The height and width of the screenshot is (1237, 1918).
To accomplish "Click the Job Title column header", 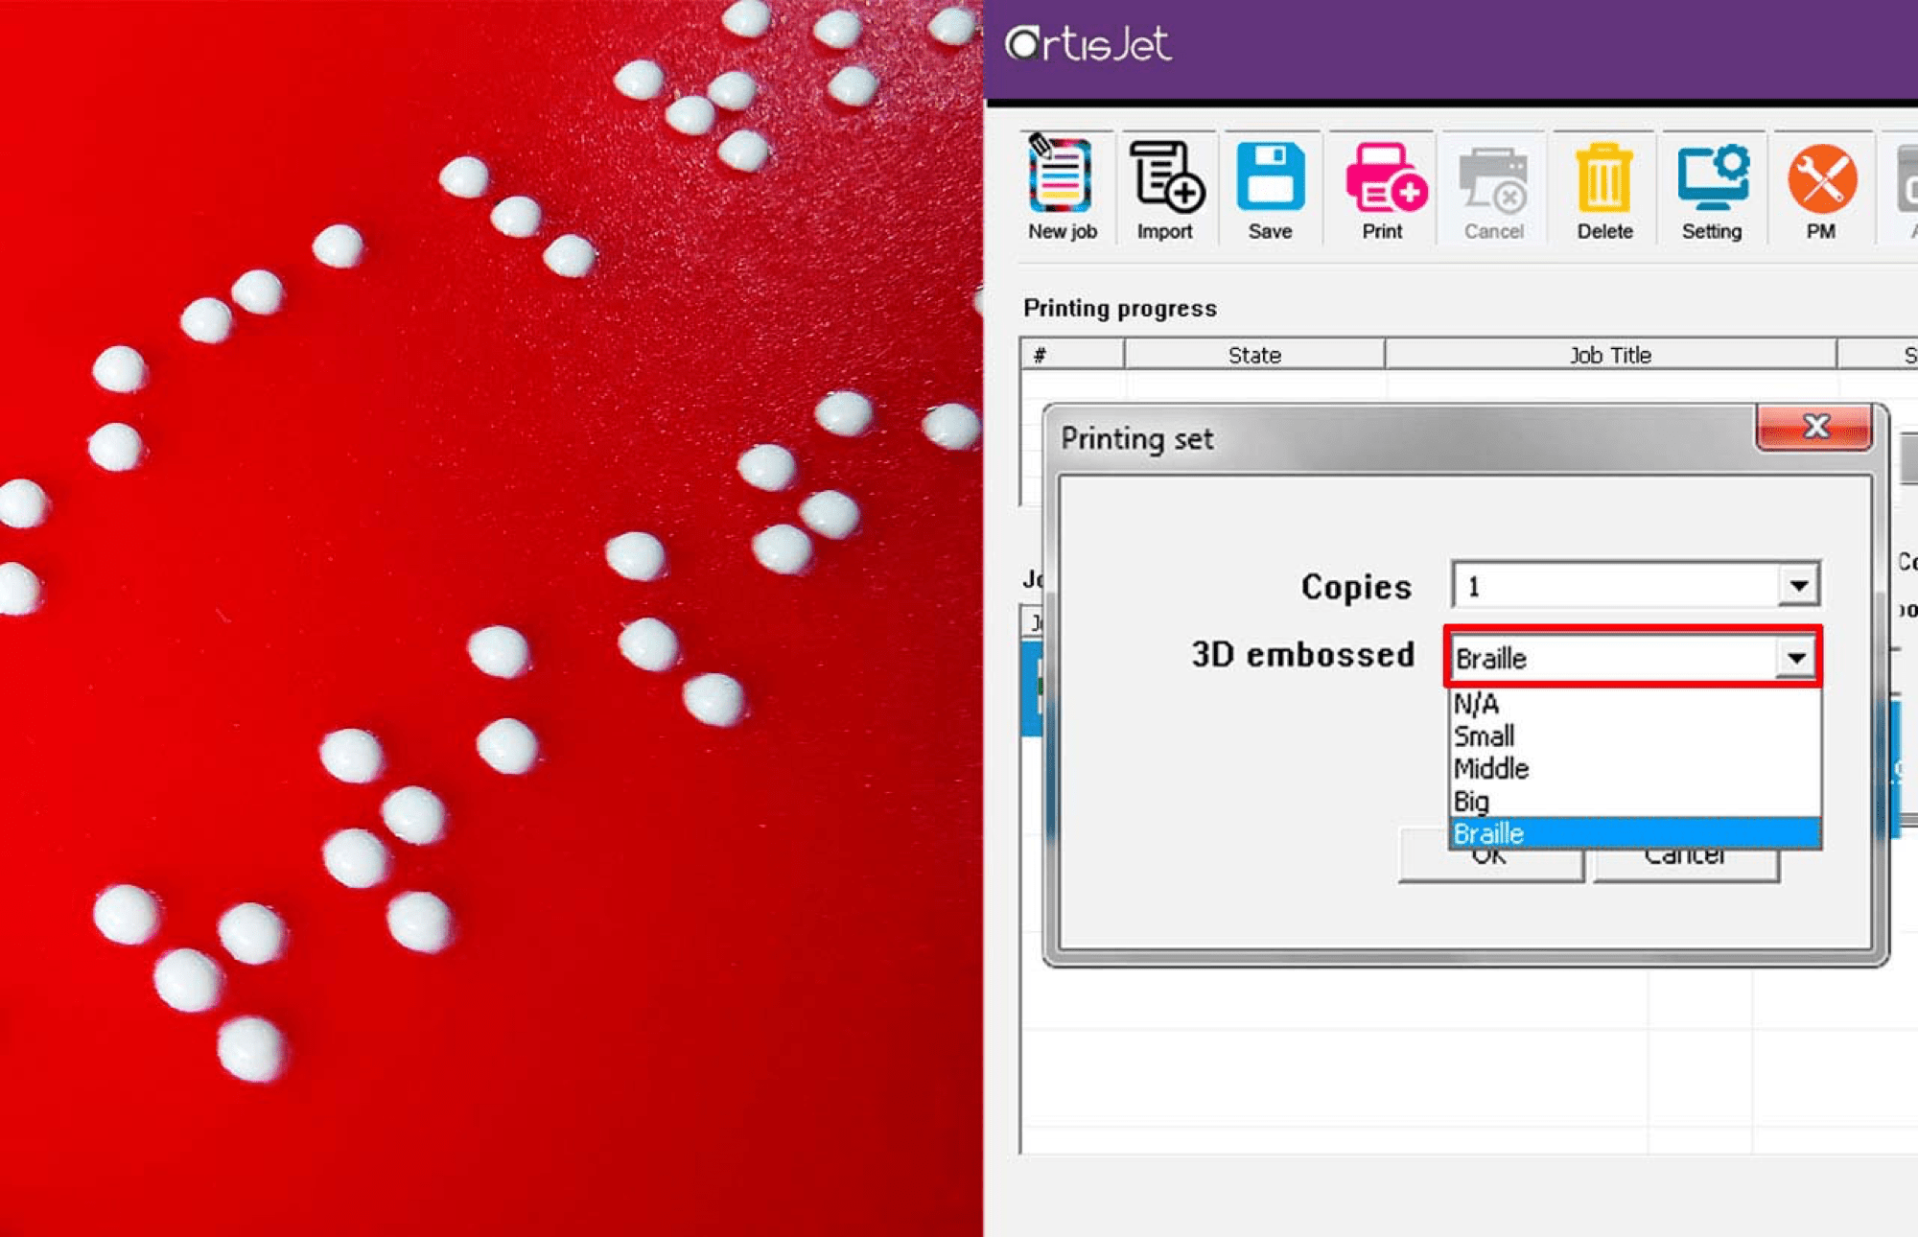I will [x=1610, y=355].
